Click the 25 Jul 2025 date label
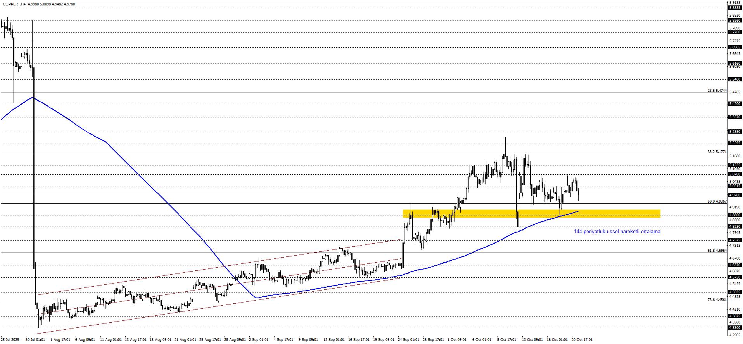 [x=10, y=340]
